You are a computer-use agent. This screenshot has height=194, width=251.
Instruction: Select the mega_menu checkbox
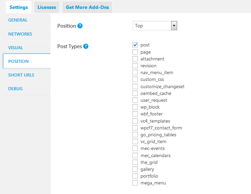(135, 183)
